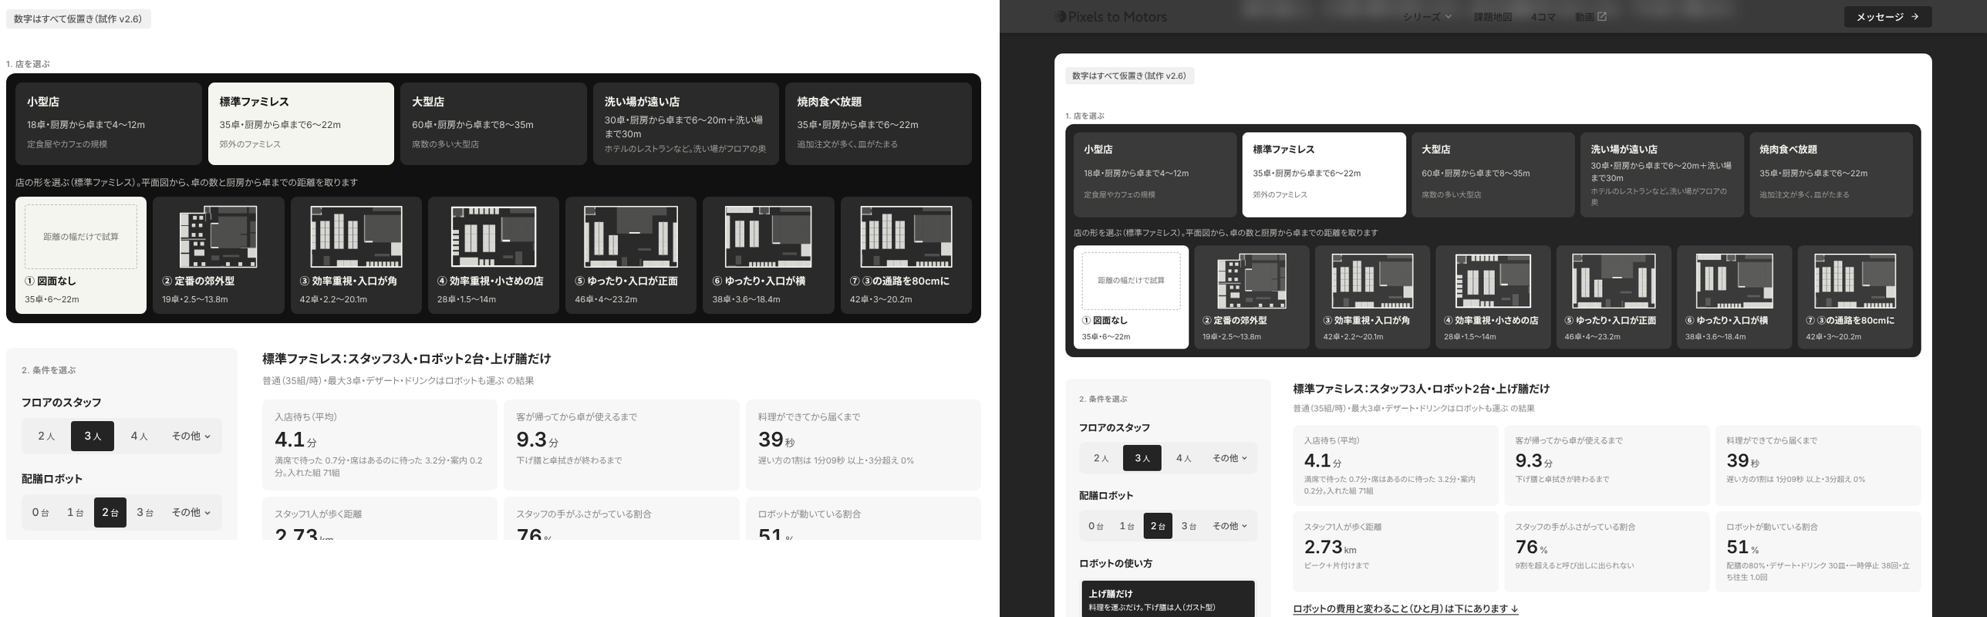Choose the 上げ膳だけ robot usage option
The image size is (1987, 617).
(1168, 599)
